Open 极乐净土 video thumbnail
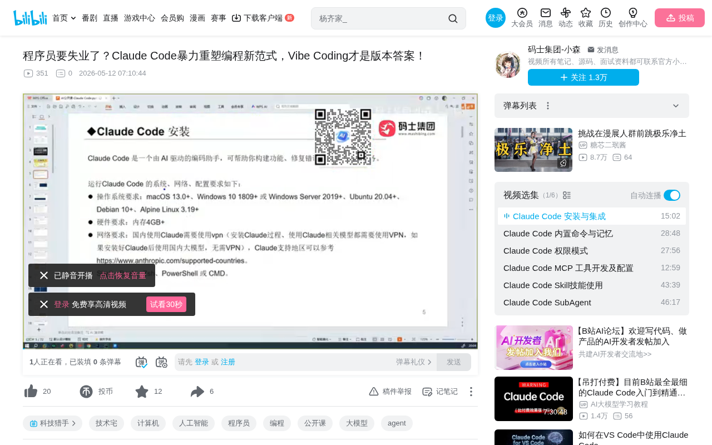Viewport: 712px width, 445px height. [x=533, y=150]
